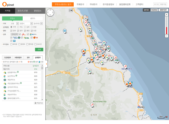Select the 지도 search method radio button

[18, 27]
